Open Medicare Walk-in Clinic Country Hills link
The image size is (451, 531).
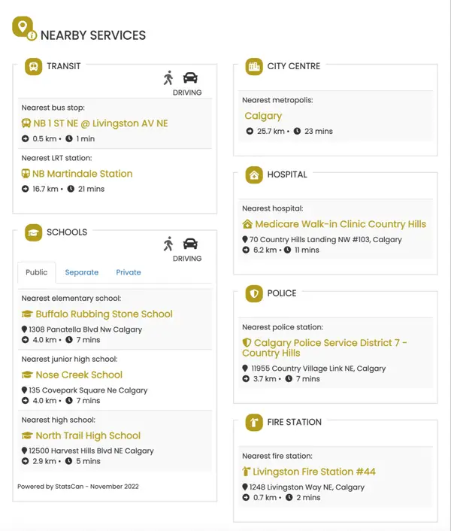(340, 224)
